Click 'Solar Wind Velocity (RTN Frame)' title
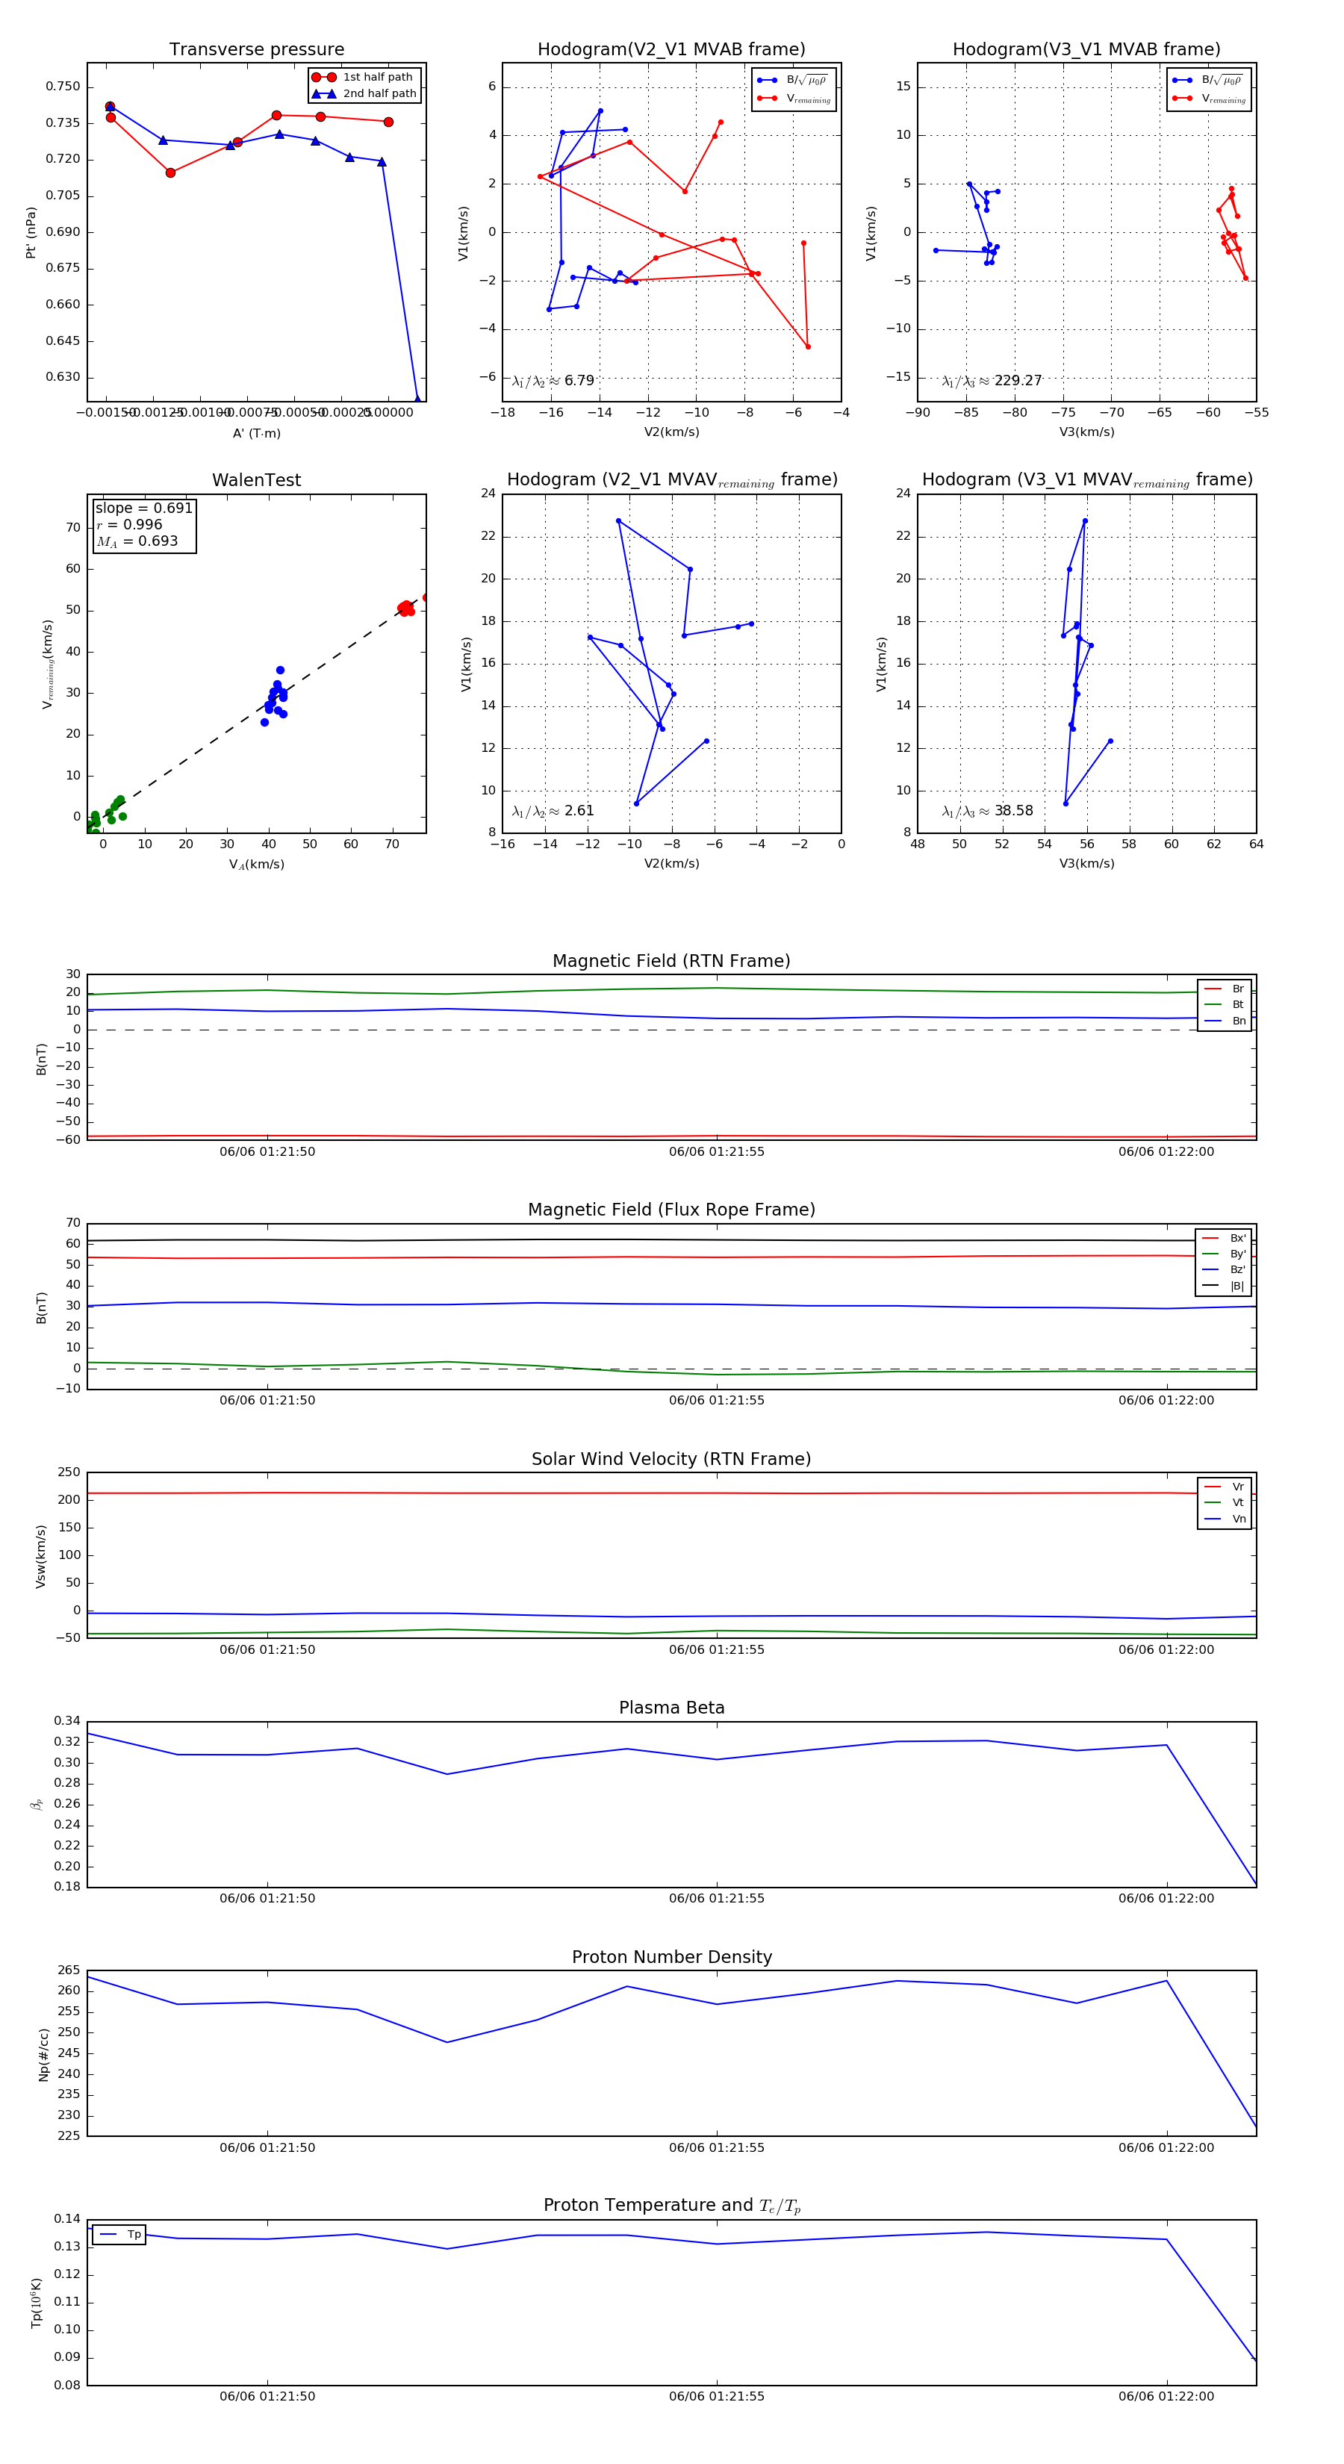1344x2464 pixels. pyautogui.click(x=671, y=1459)
